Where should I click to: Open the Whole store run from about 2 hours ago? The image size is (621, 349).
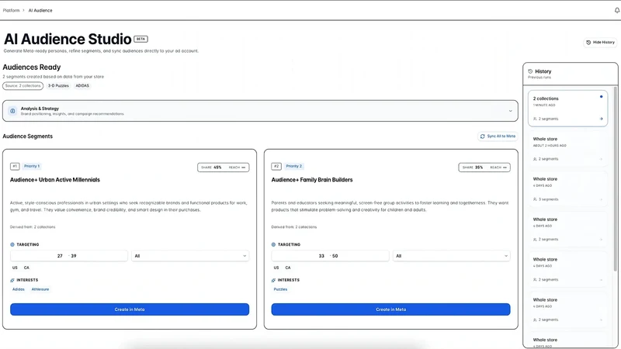click(567, 149)
